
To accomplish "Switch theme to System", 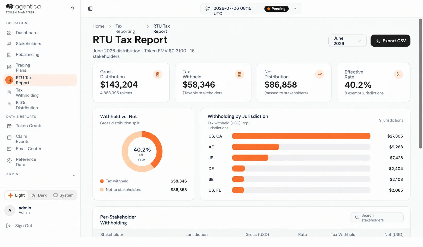I will (x=63, y=195).
